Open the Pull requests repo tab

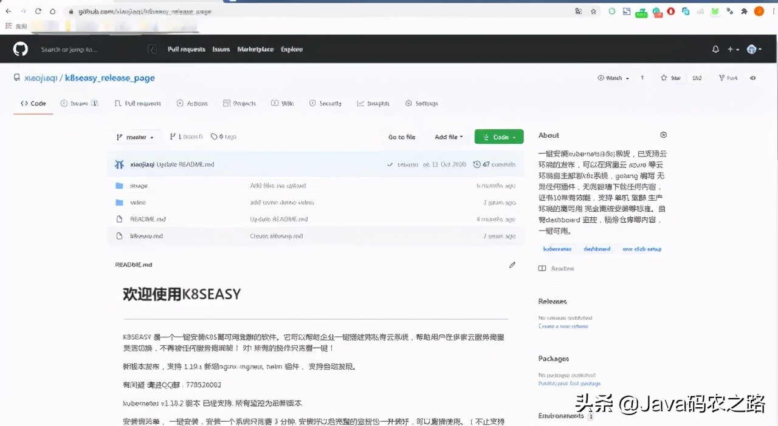138,103
